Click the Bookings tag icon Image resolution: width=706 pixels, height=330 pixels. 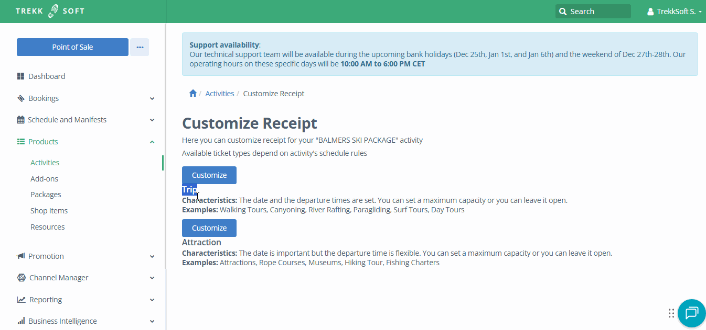21,98
